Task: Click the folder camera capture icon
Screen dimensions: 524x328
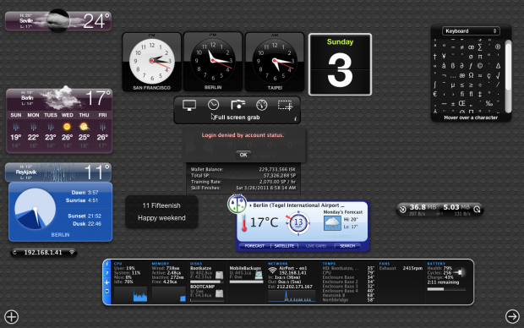Action: click(237, 105)
